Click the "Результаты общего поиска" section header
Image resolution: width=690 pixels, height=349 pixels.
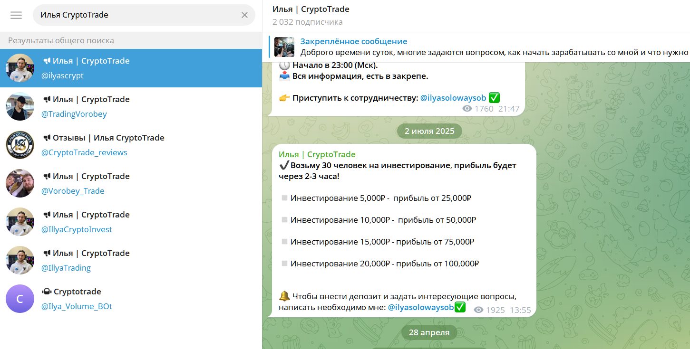coord(61,40)
